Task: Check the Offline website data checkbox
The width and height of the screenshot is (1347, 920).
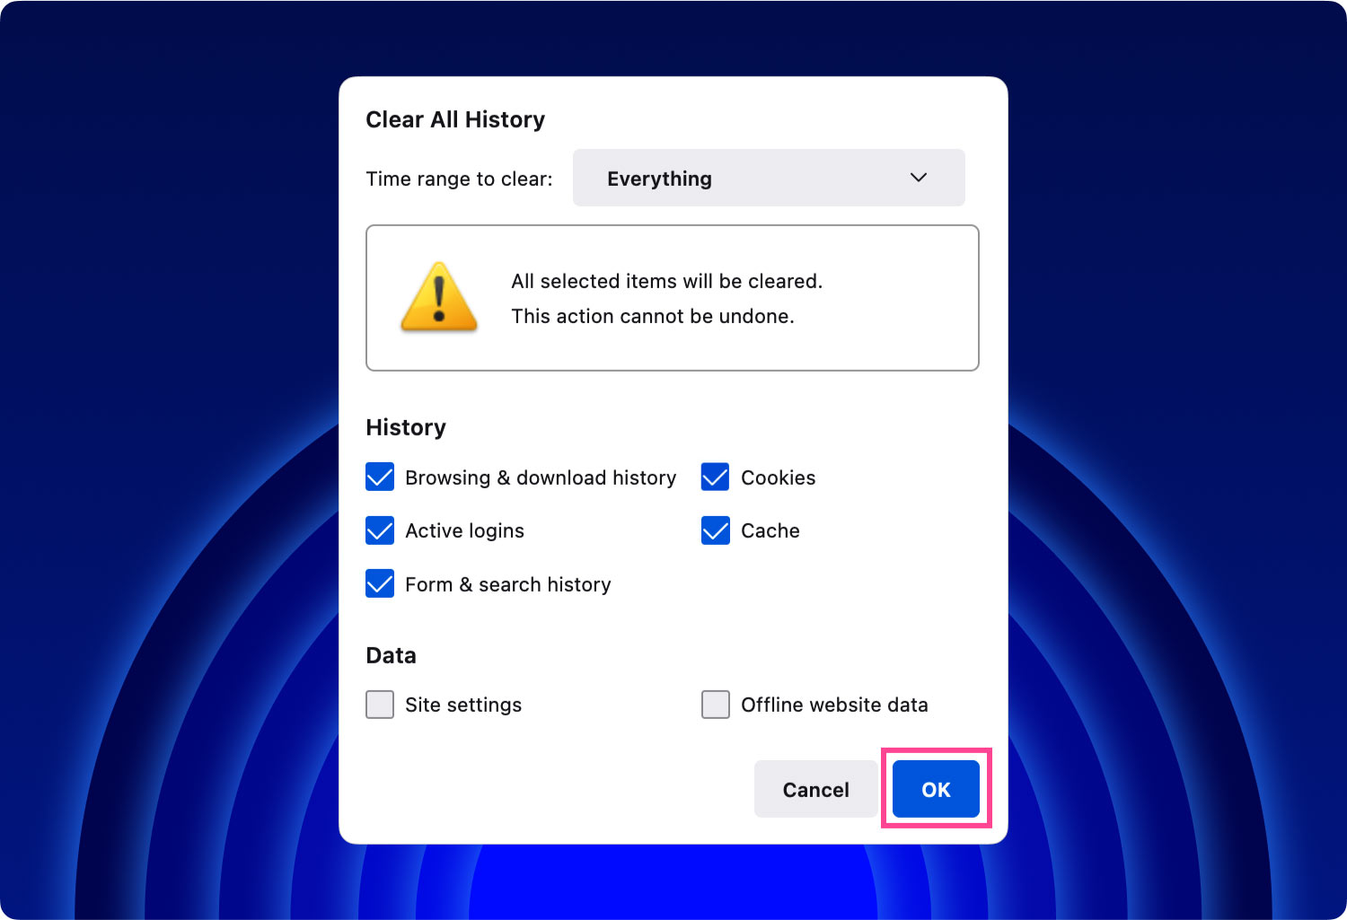Action: (x=716, y=705)
